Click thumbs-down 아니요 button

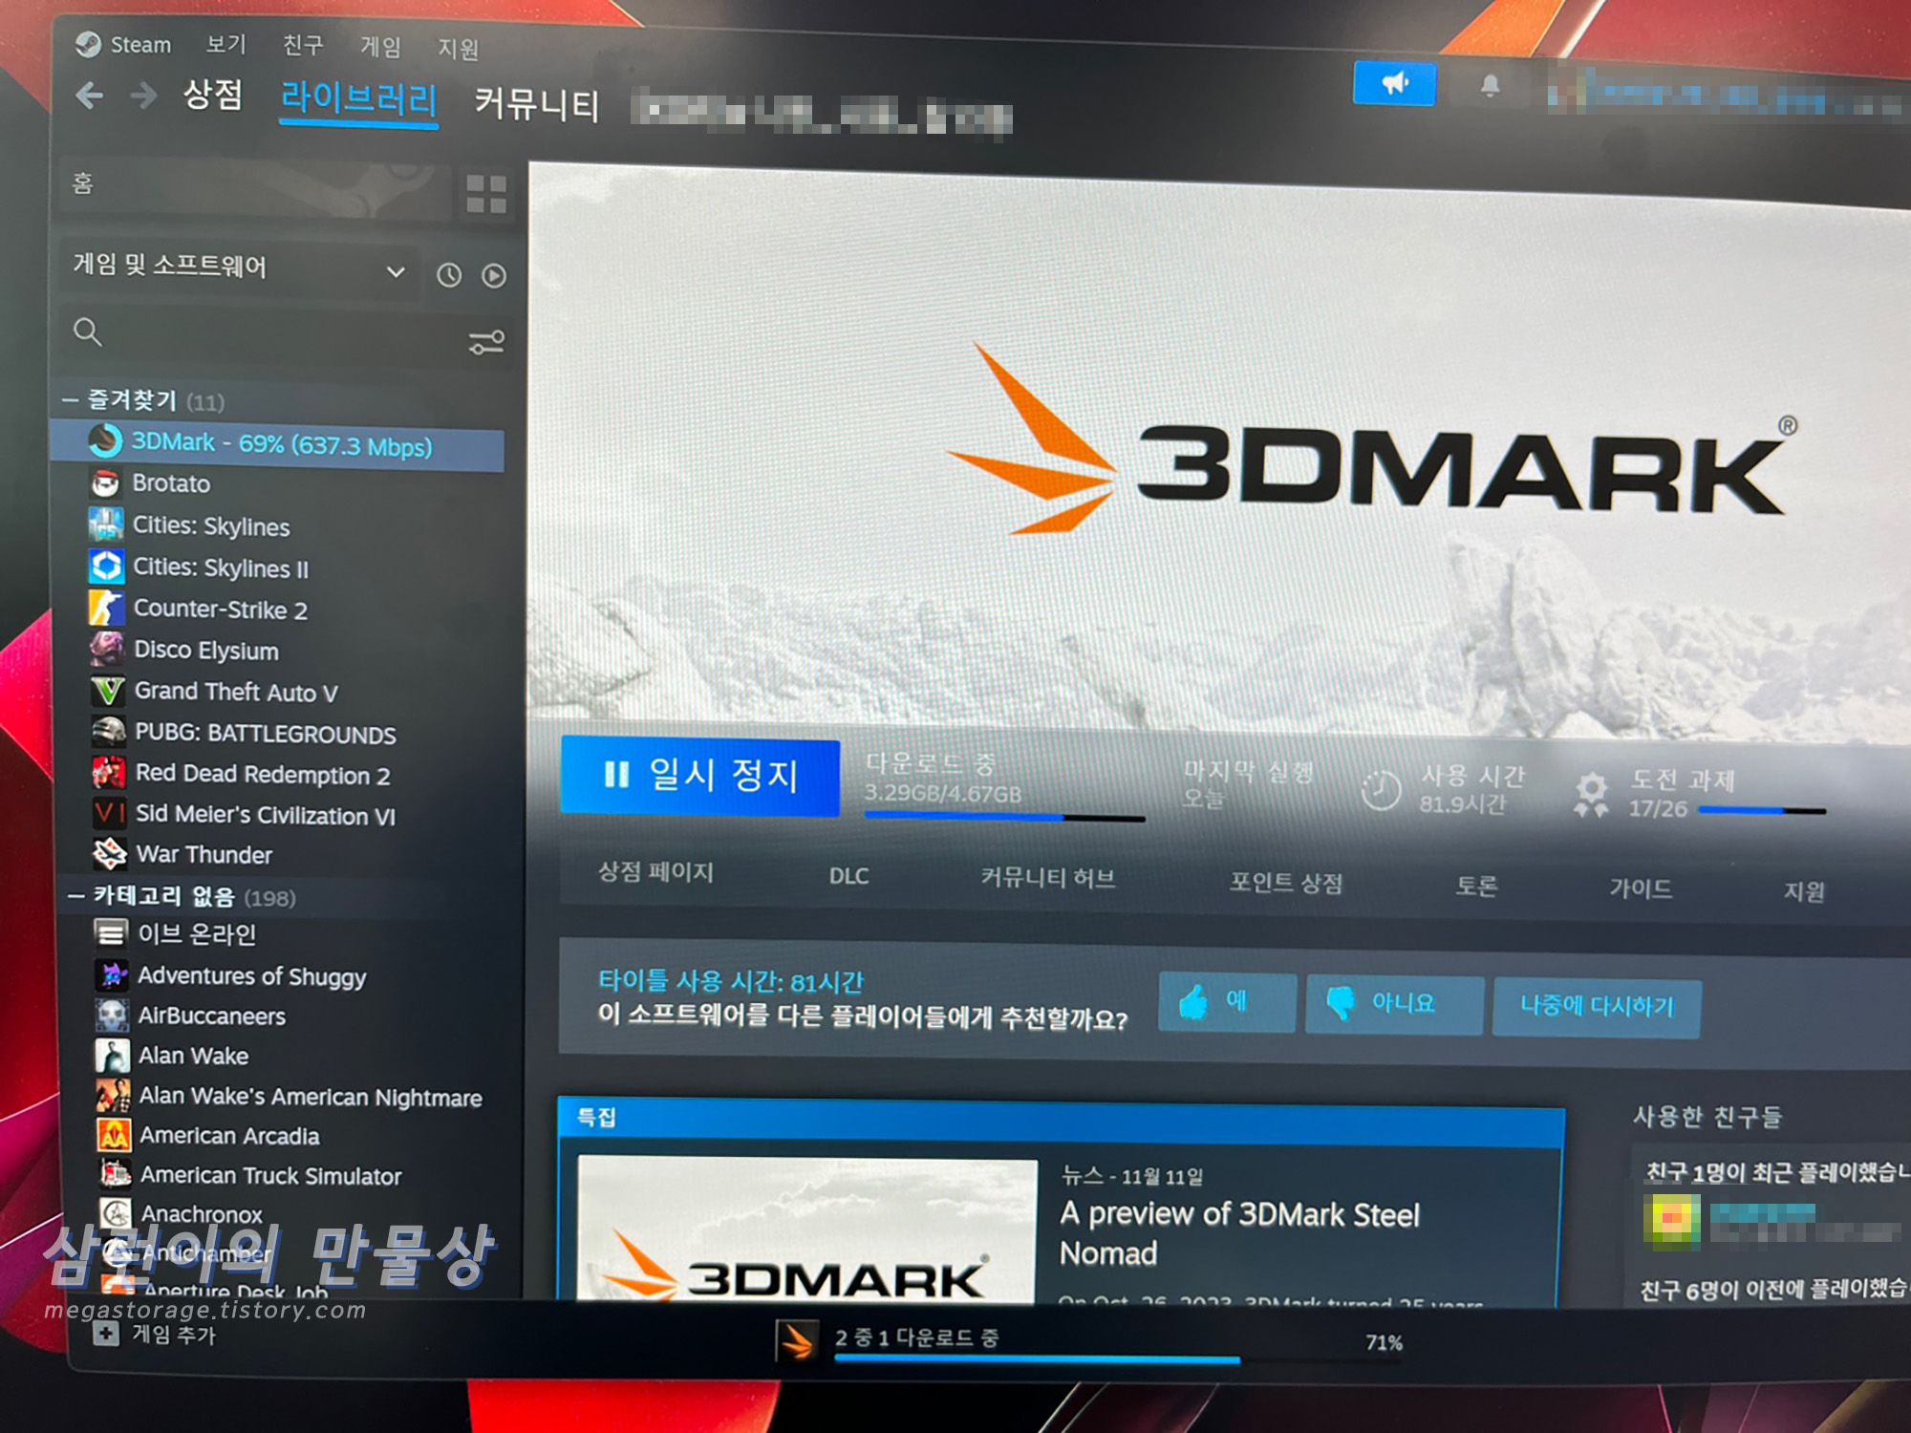click(x=1392, y=1003)
